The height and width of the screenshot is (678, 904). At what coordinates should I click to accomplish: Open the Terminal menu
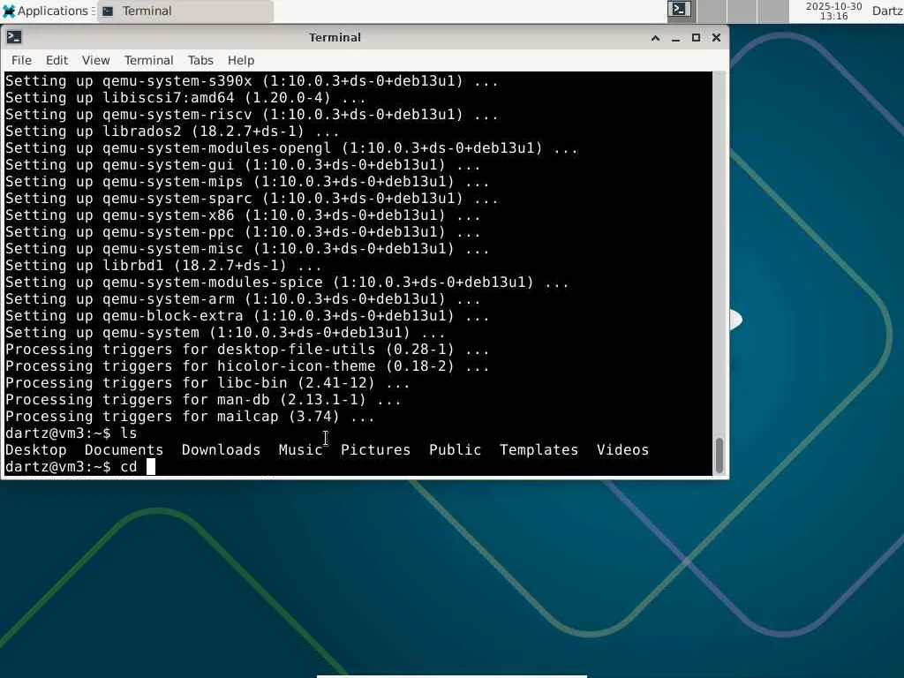tap(148, 60)
